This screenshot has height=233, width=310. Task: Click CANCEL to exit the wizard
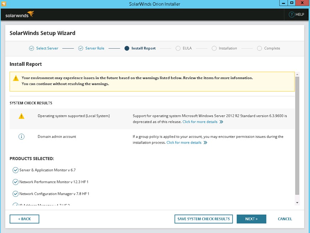[x=285, y=219]
